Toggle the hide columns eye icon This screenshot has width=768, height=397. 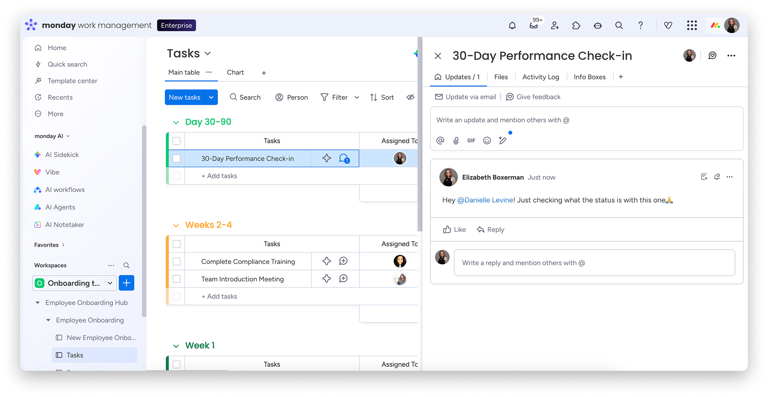tap(410, 97)
